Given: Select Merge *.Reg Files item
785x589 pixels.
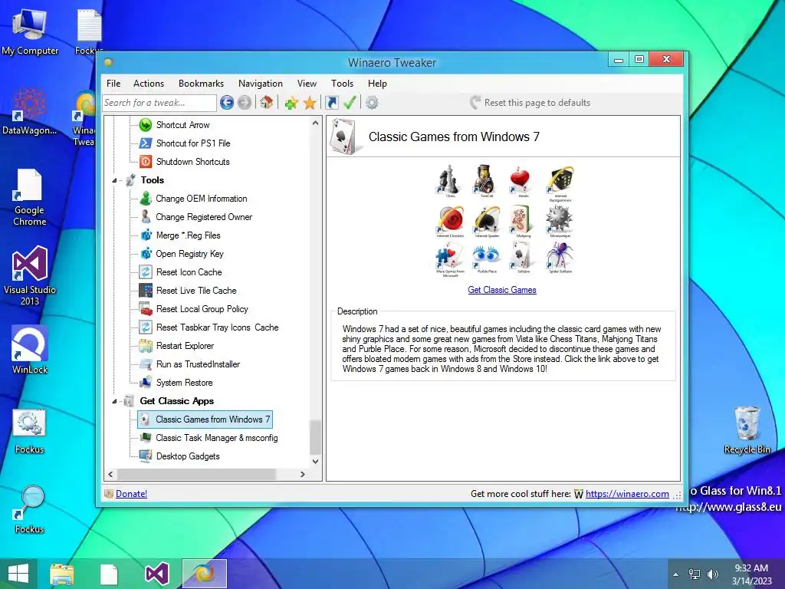Looking at the screenshot, I should pyautogui.click(x=189, y=235).
